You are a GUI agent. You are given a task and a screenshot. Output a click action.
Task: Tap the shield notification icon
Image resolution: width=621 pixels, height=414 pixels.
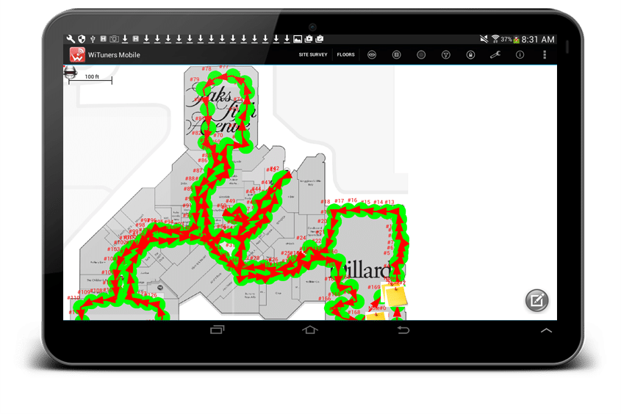click(x=82, y=39)
